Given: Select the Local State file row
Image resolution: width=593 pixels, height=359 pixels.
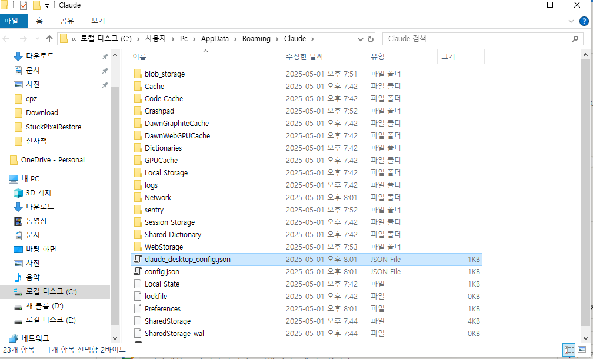Looking at the screenshot, I should pyautogui.click(x=307, y=284).
